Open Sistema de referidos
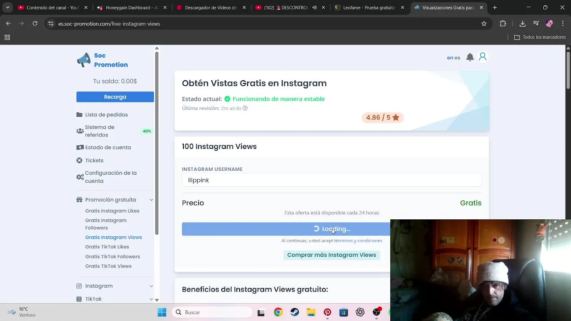This screenshot has width=571, height=321. tap(99, 131)
